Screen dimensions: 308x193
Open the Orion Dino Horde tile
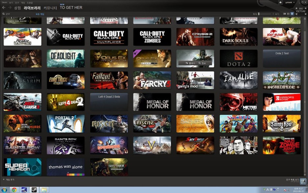tap(23, 124)
